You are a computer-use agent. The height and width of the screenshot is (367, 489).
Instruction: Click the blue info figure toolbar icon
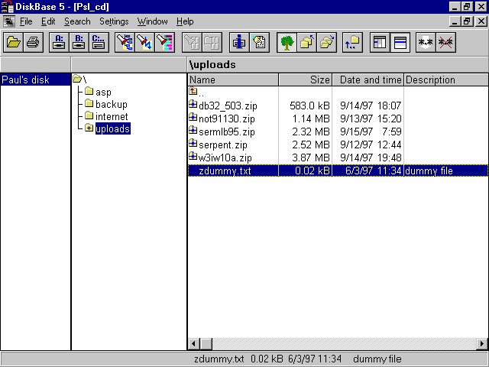240,43
